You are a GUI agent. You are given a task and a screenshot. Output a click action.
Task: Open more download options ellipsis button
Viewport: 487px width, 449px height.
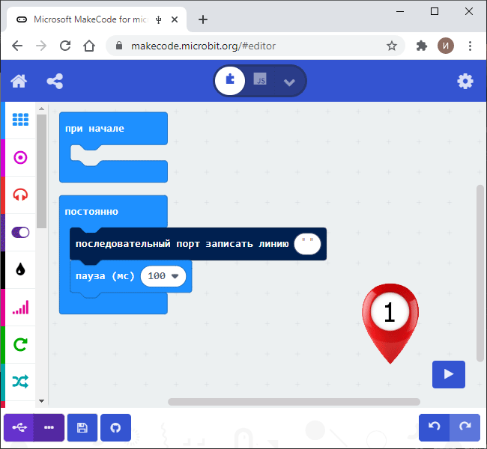(x=49, y=427)
